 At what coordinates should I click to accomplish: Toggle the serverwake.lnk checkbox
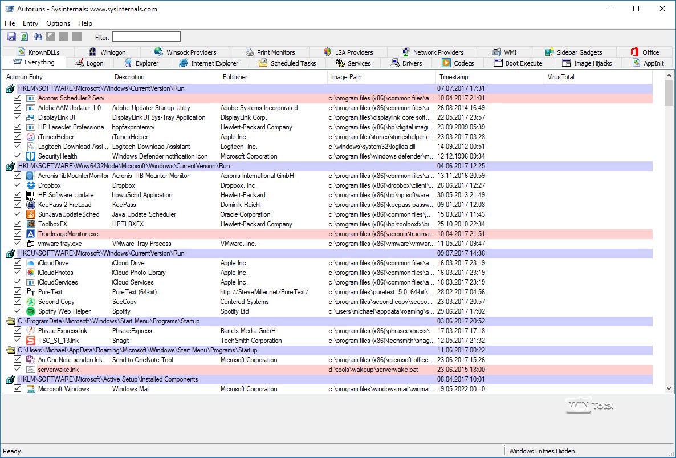17,370
